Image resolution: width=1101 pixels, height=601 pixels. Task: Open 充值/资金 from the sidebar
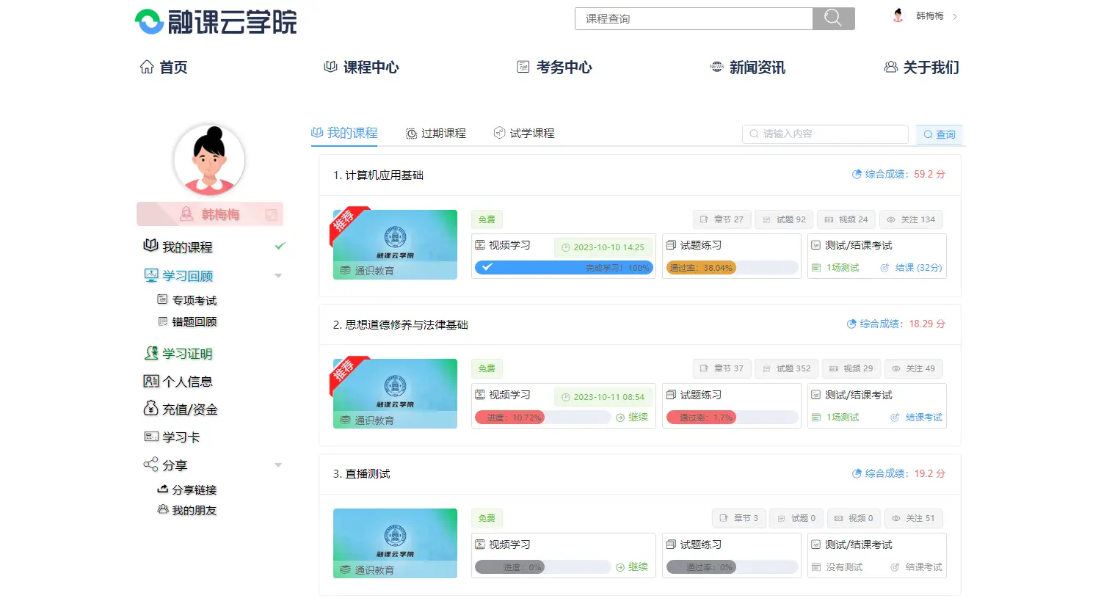(181, 409)
